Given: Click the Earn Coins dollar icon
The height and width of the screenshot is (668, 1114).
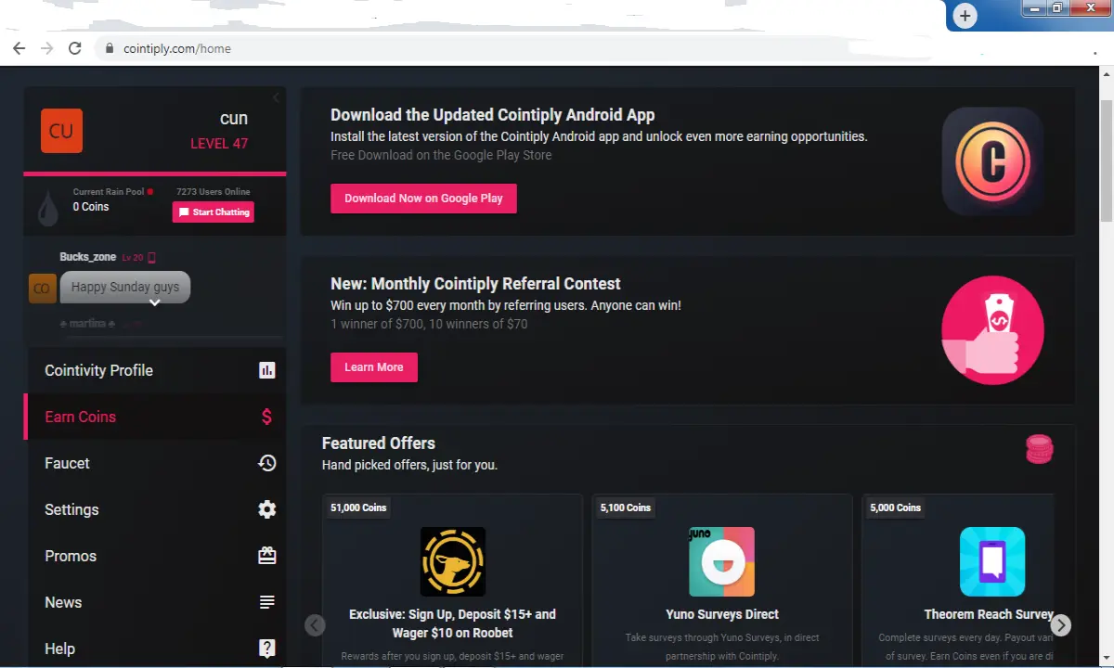Looking at the screenshot, I should coord(266,417).
